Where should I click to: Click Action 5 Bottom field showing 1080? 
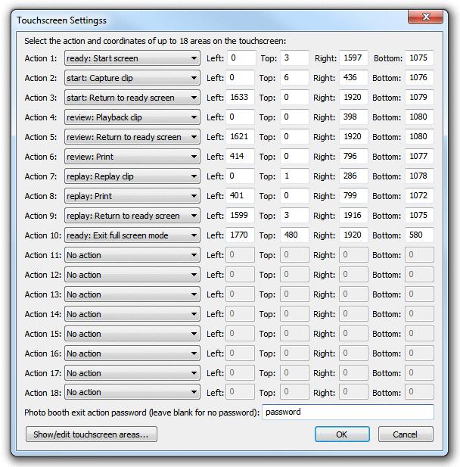click(419, 136)
